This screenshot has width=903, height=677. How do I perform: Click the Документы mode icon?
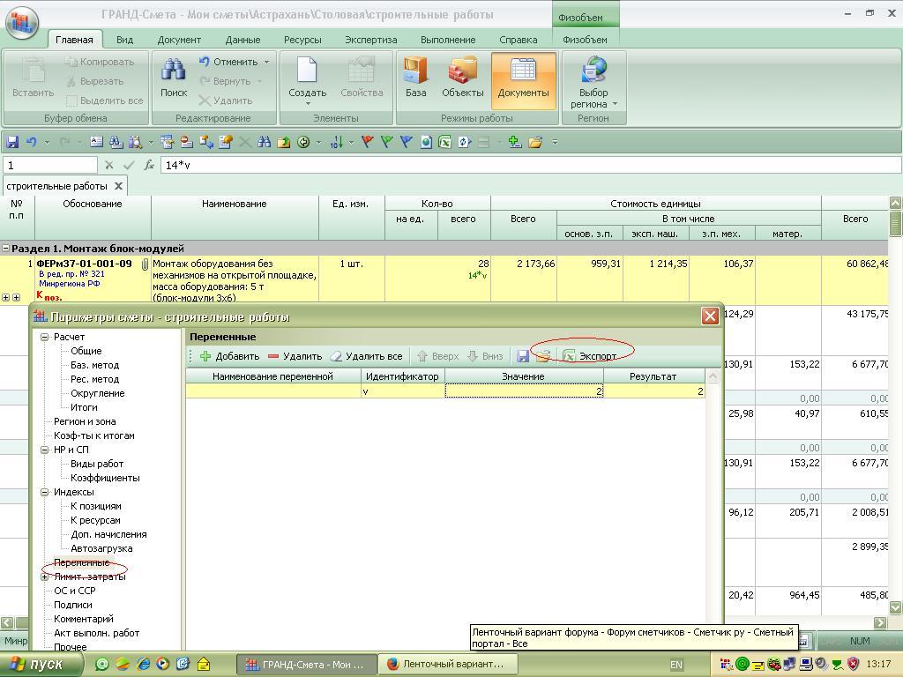pyautogui.click(x=523, y=71)
